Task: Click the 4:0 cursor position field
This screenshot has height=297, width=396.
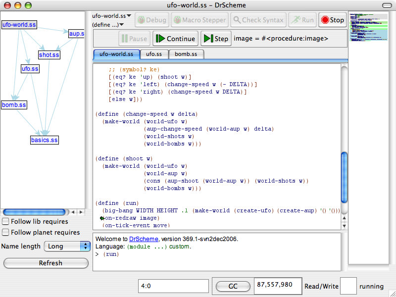Action: [x=174, y=286]
